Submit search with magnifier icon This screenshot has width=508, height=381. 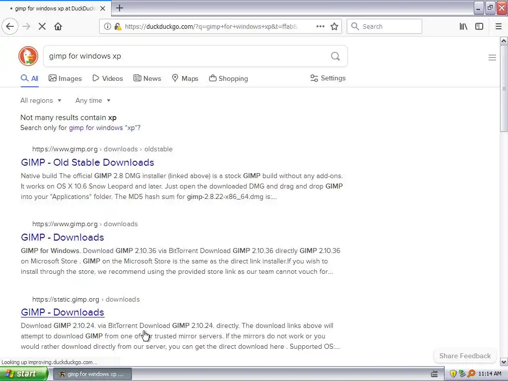335,57
